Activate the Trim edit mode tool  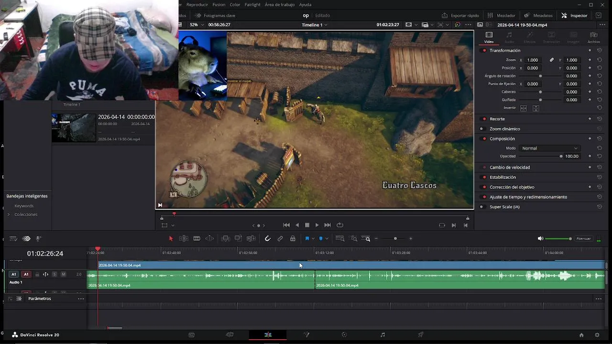tap(184, 238)
